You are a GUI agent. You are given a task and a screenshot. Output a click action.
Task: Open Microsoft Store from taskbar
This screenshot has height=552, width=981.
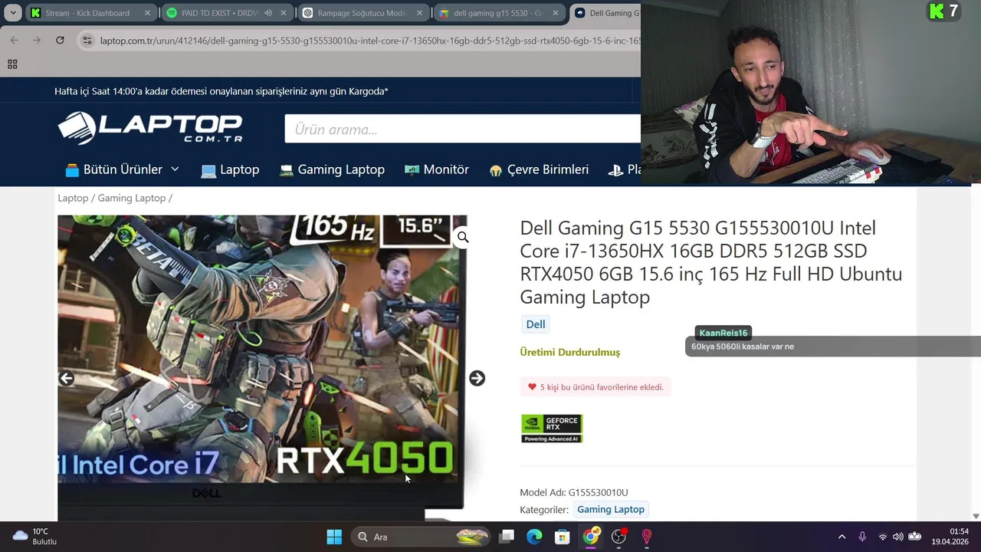[563, 537]
